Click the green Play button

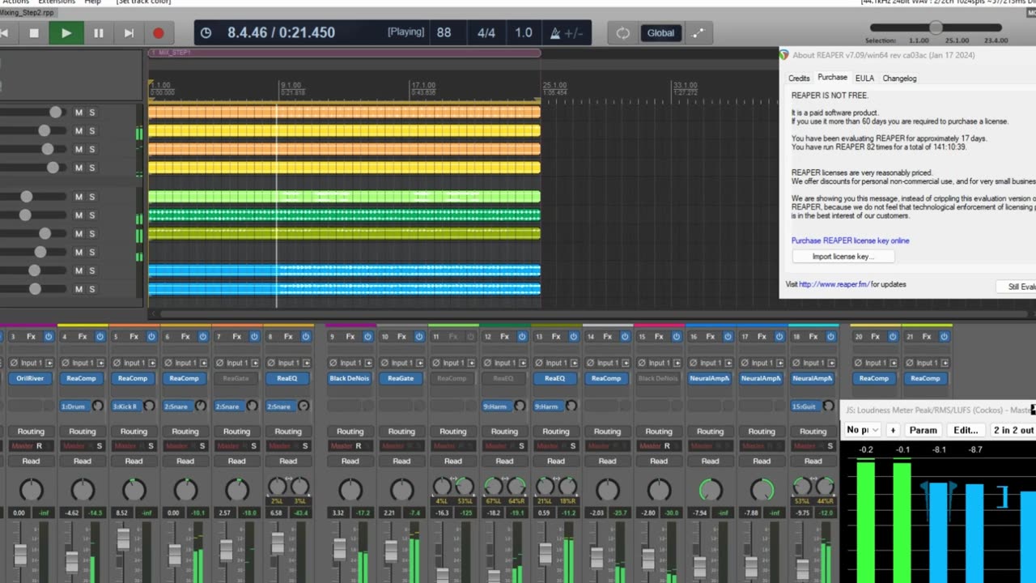(x=66, y=33)
